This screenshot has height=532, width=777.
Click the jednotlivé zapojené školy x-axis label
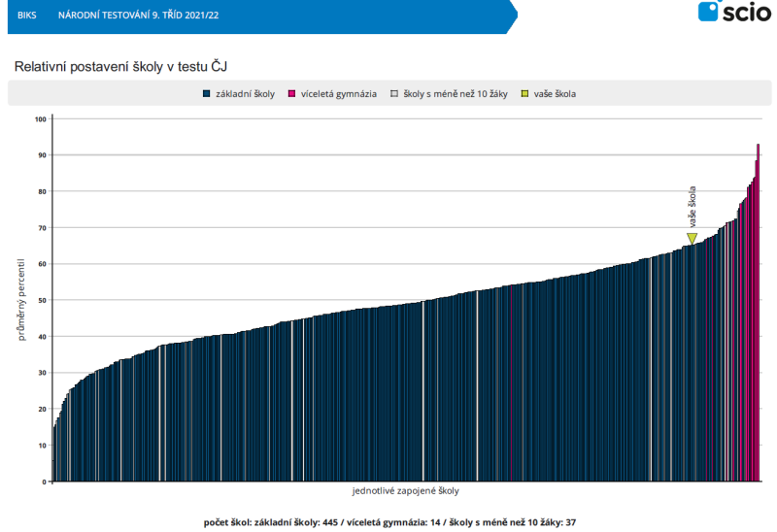tap(406, 490)
